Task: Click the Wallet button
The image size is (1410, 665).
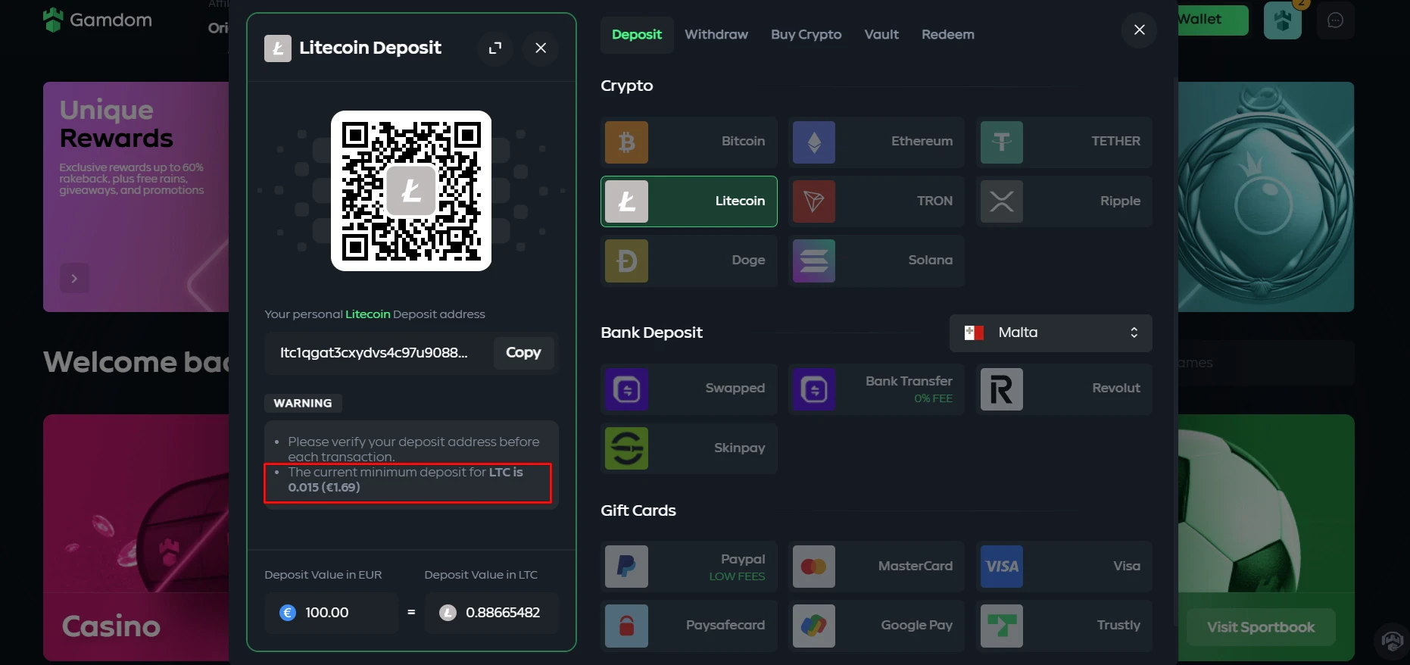Action: 1212,20
